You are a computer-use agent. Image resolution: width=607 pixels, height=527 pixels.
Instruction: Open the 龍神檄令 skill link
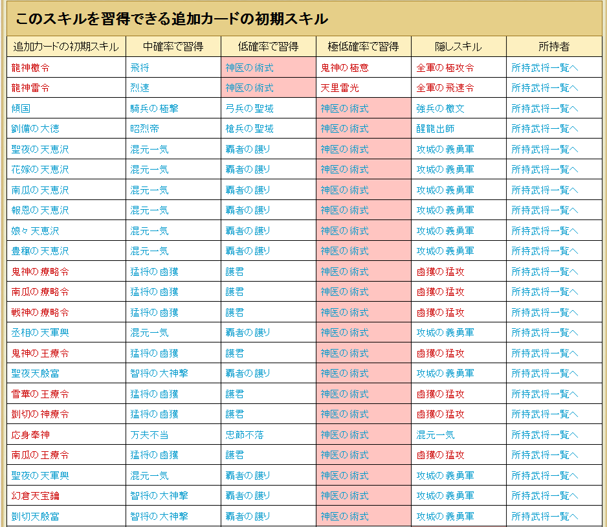coord(30,67)
